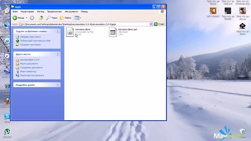The height and width of the screenshot is (141, 251).
Task: Open the Favorites menu
Action: (55, 11)
